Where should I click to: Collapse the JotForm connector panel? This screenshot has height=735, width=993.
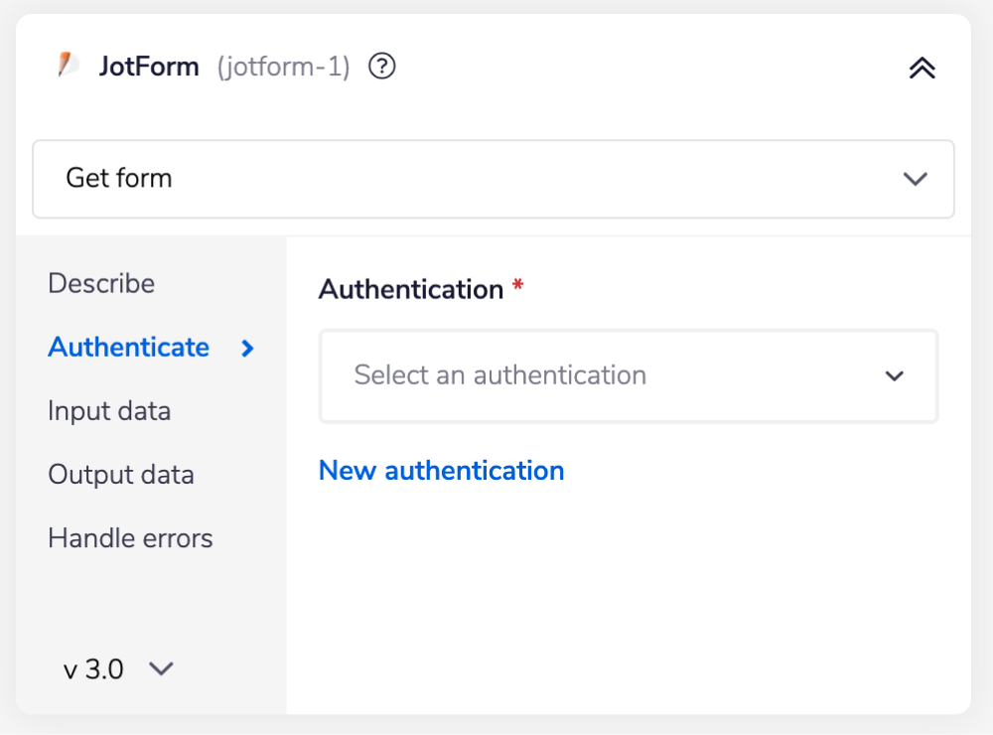point(922,67)
